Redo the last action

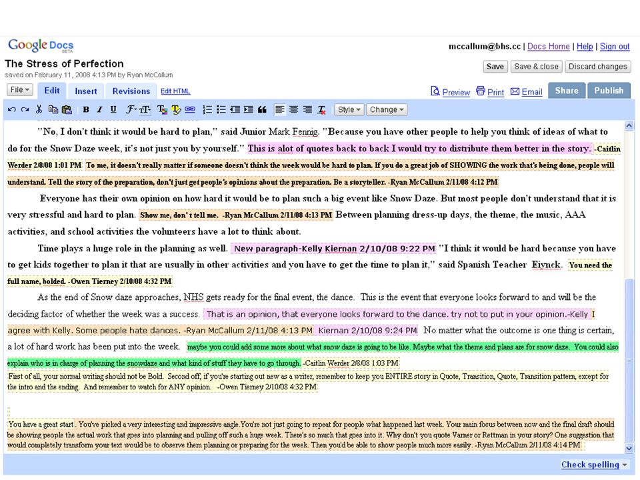tap(25, 110)
